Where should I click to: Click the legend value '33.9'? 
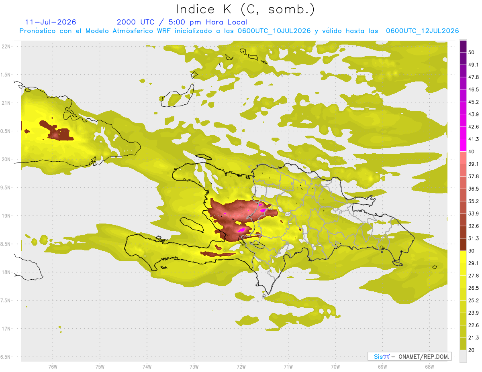click(474, 213)
